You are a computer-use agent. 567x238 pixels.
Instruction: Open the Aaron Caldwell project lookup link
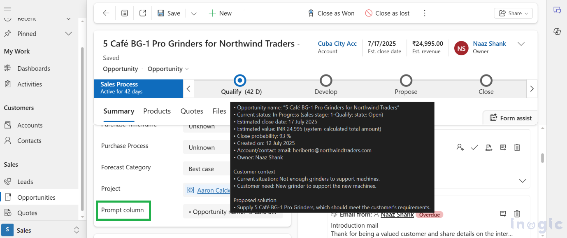213,190
